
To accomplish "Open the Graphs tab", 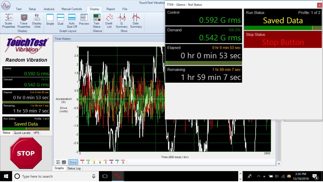I will point(59,168).
